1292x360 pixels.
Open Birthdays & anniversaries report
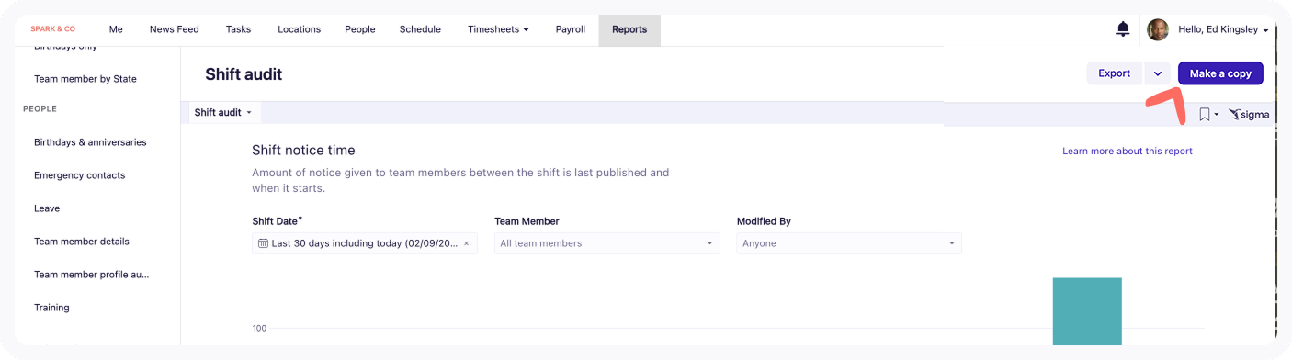[x=90, y=142]
